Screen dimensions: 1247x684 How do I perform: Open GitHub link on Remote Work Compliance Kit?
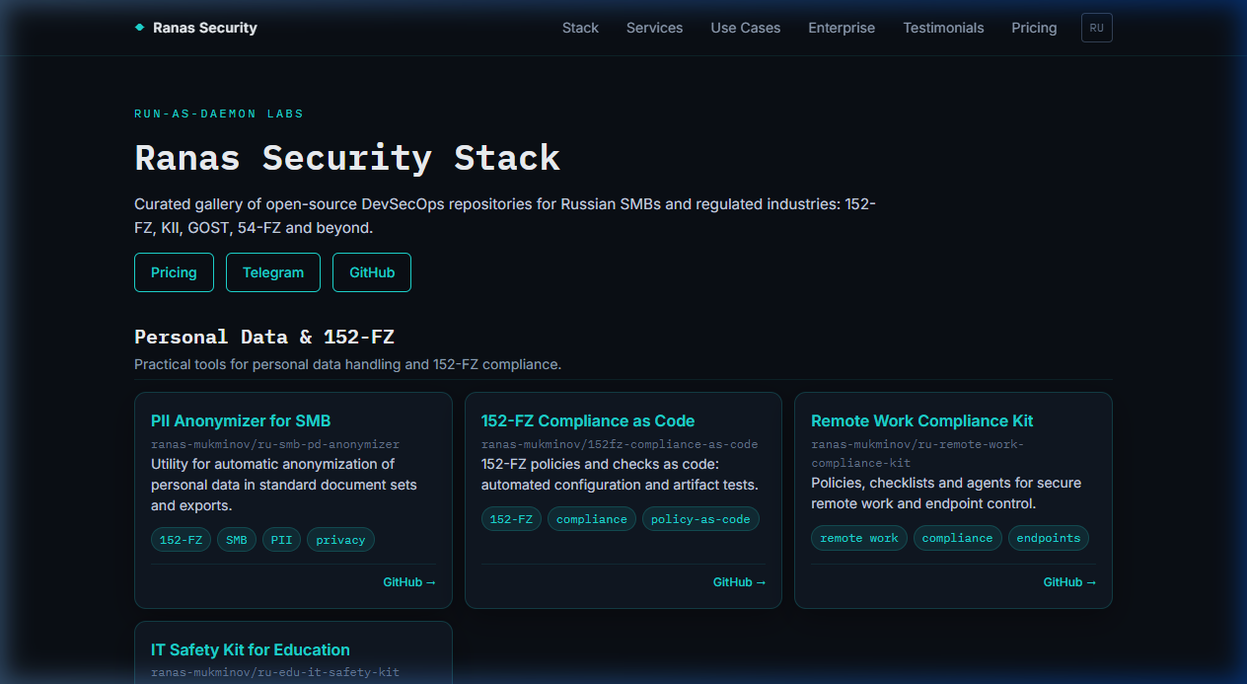coord(1069,581)
